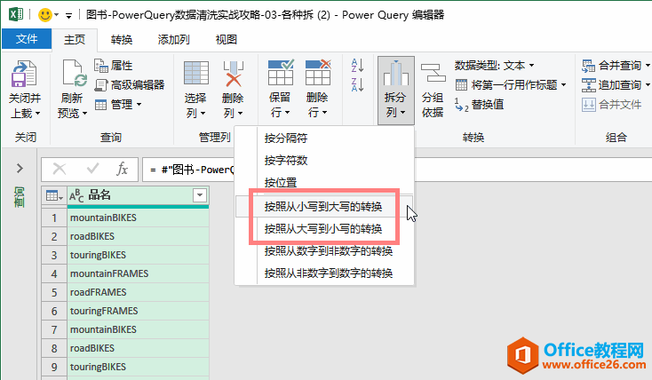Image resolution: width=652 pixels, height=380 pixels.
Task: Choose split by uppercase to lowercase (按照从大写到小写的转换)
Action: (x=324, y=229)
